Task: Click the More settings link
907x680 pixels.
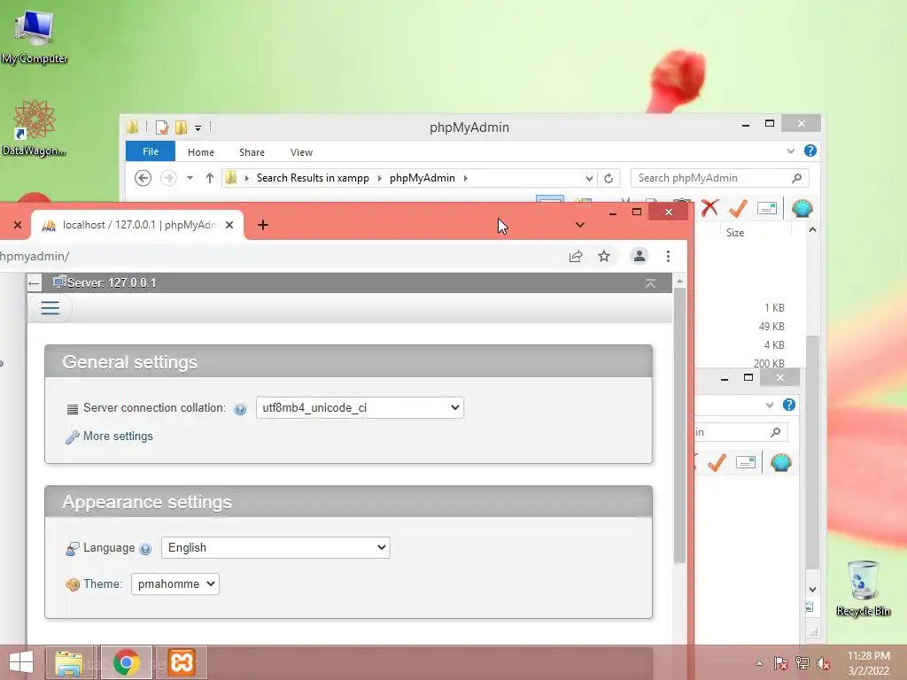Action: [118, 436]
